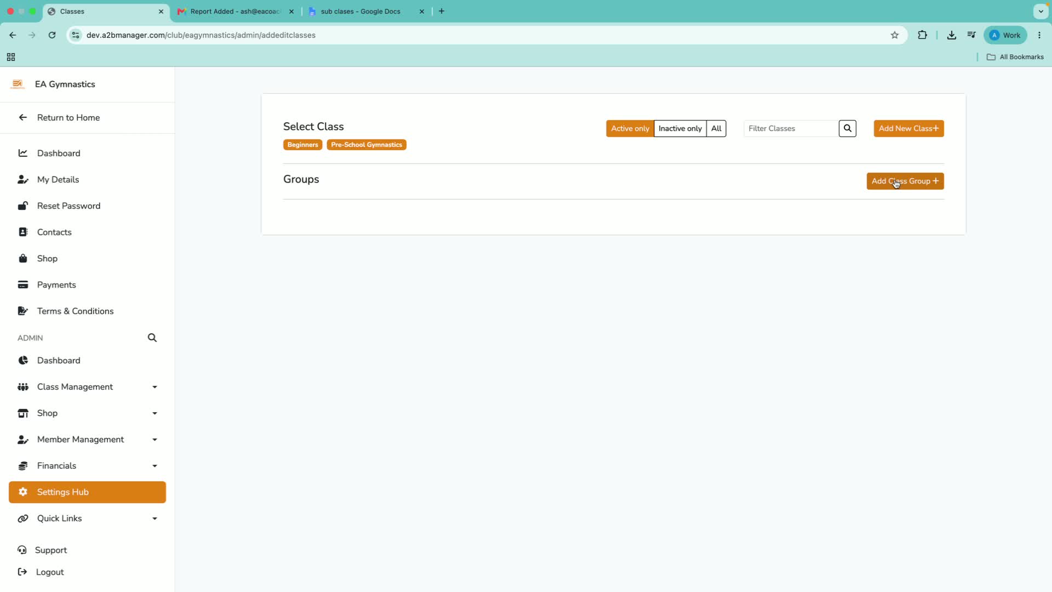Screen dimensions: 1052x592
Task: Click the browser address bar URL
Action: coord(201,35)
